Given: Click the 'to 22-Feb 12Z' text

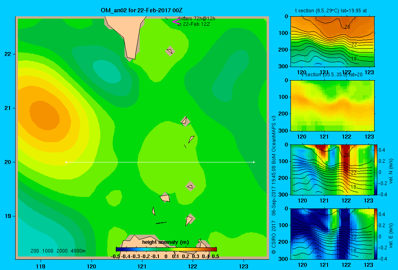Looking at the screenshot, I should (x=194, y=24).
